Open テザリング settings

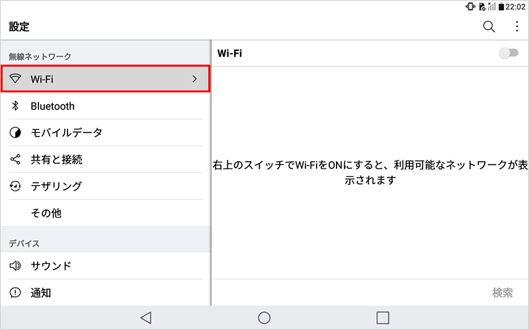click(105, 186)
